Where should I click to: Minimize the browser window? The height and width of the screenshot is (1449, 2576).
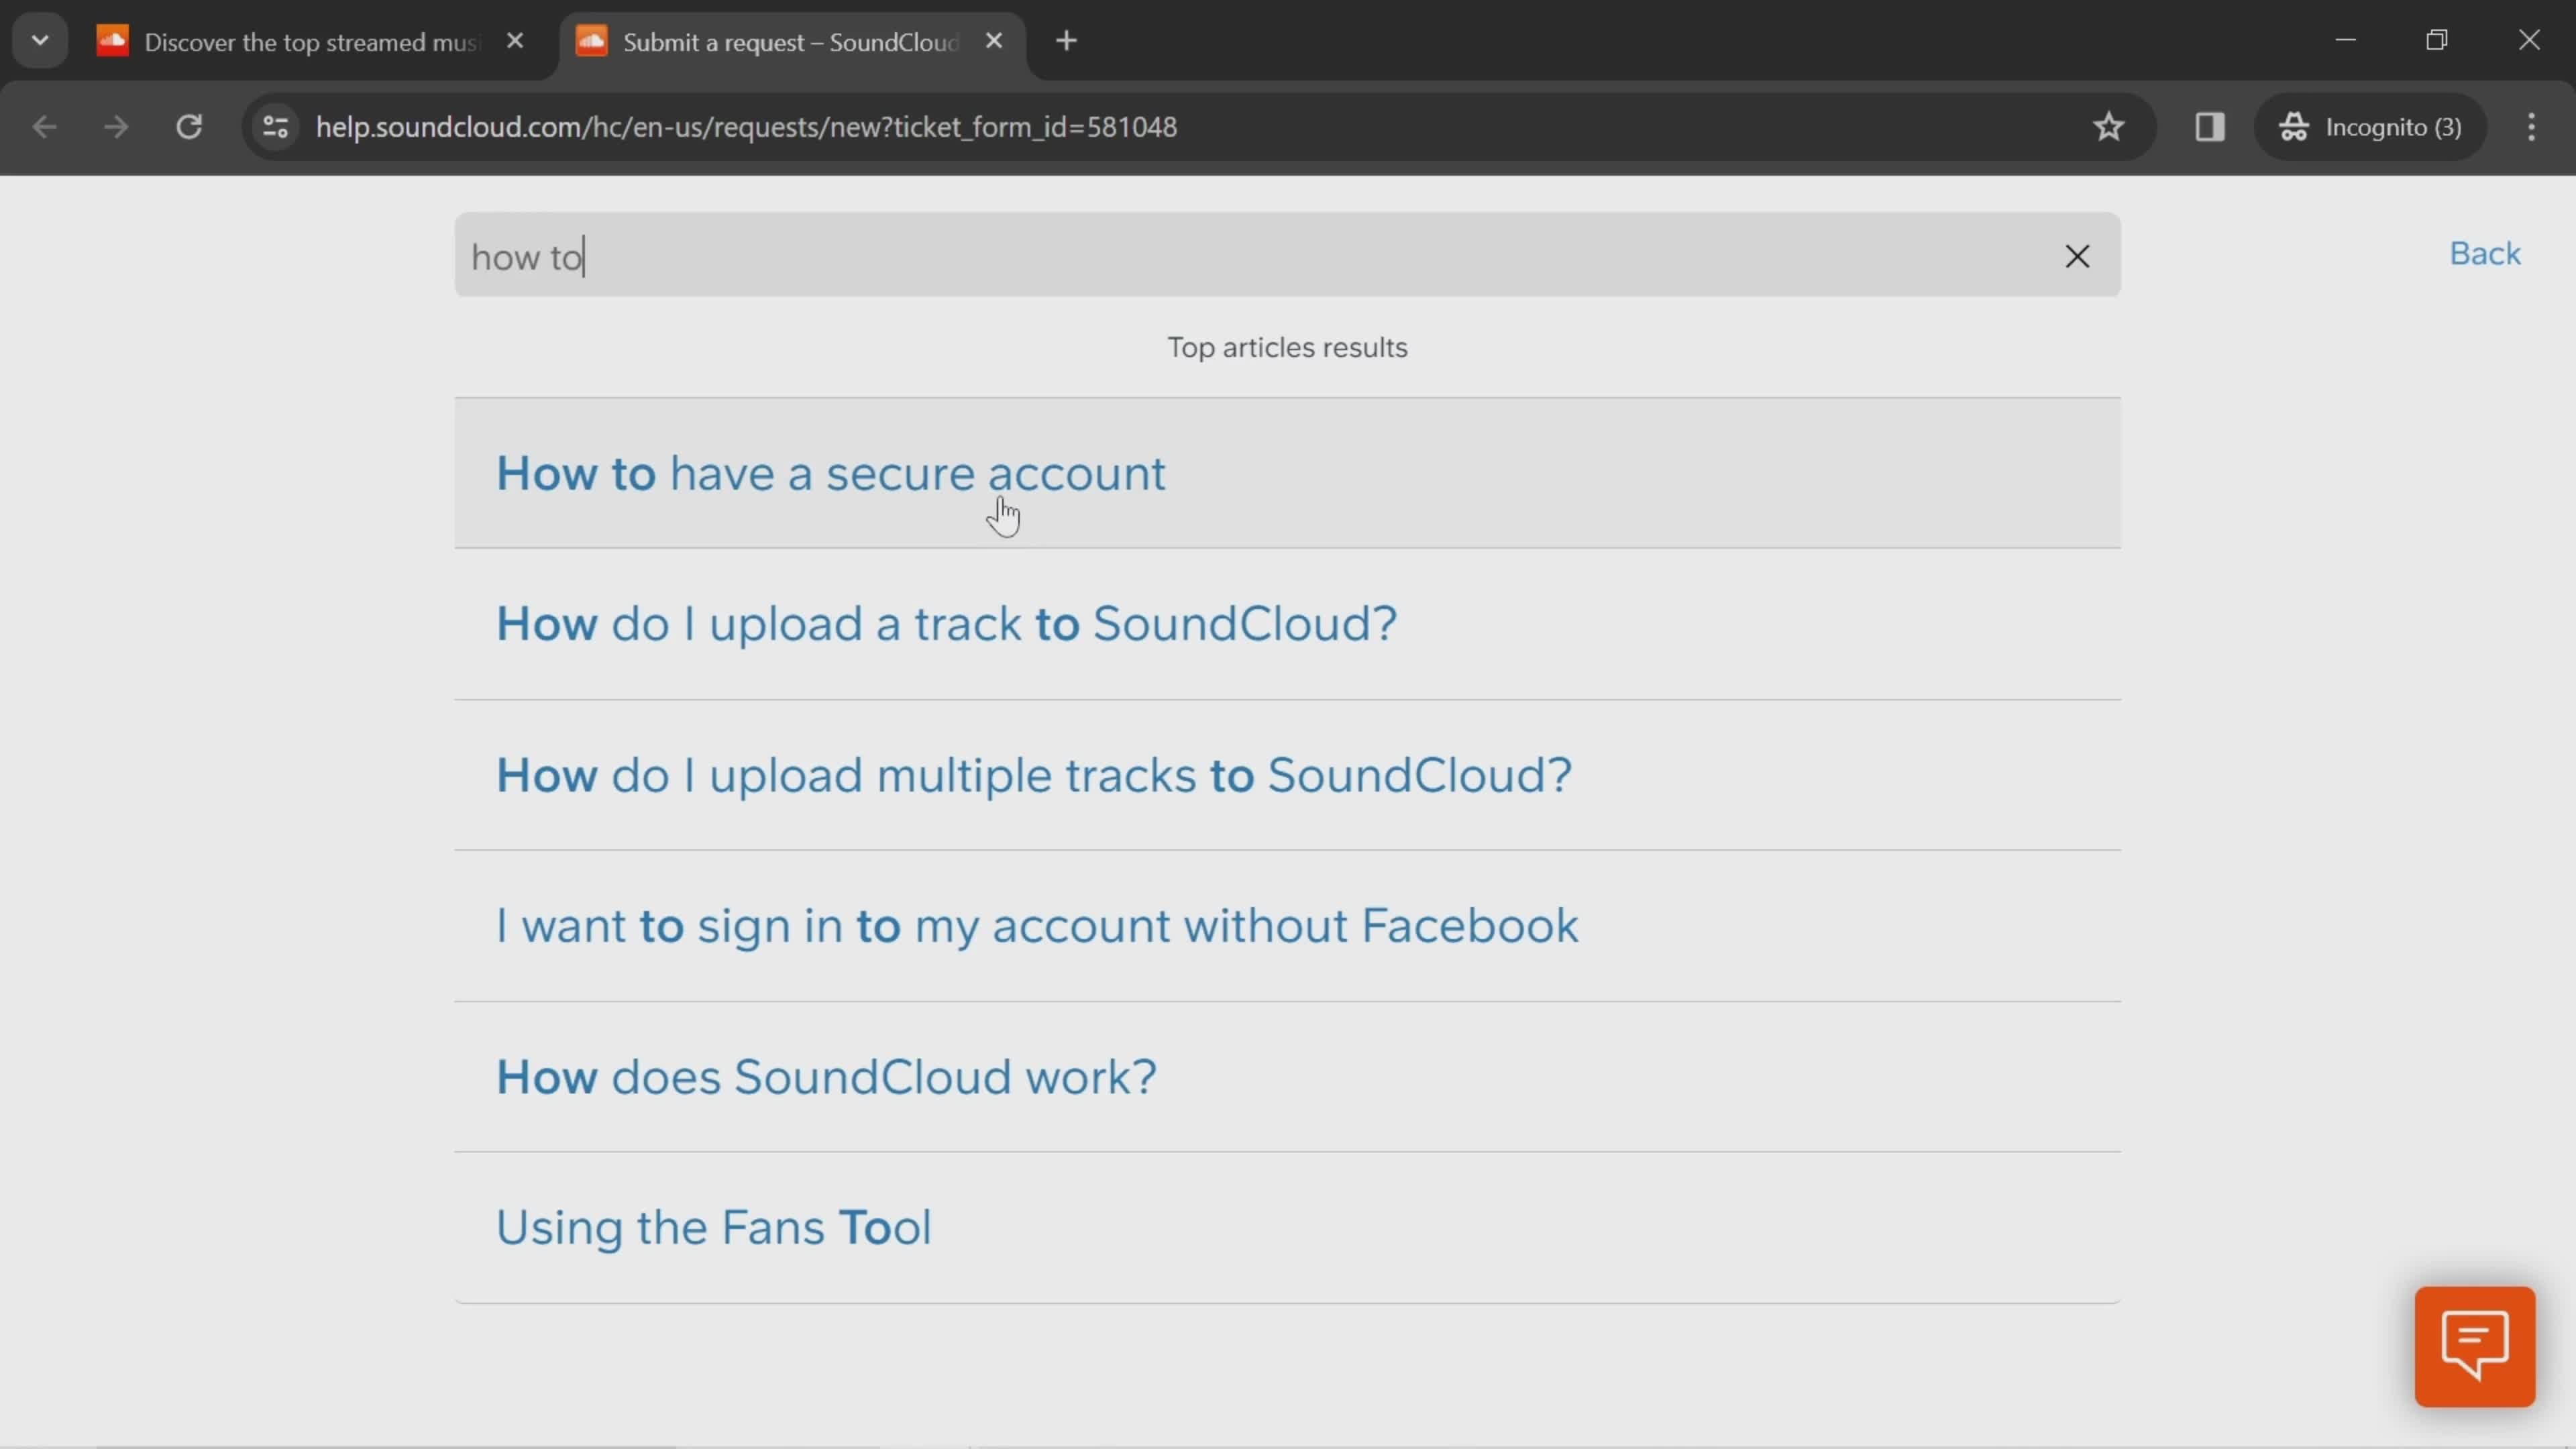[x=2345, y=40]
